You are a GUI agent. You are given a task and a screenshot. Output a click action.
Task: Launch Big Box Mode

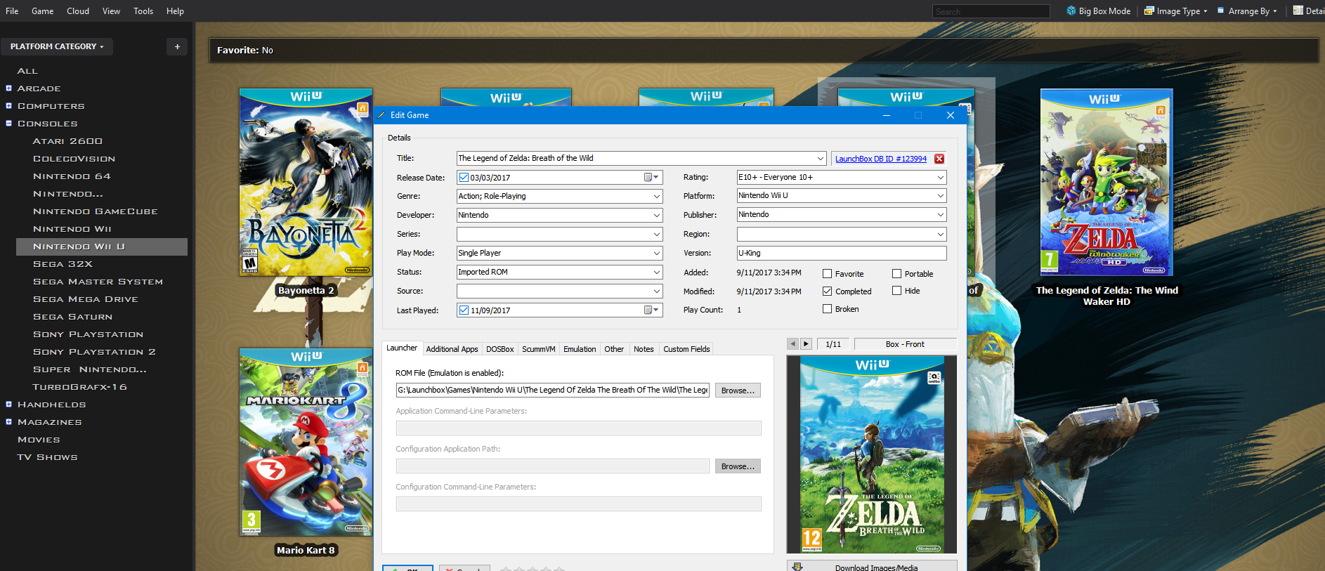tap(1098, 11)
